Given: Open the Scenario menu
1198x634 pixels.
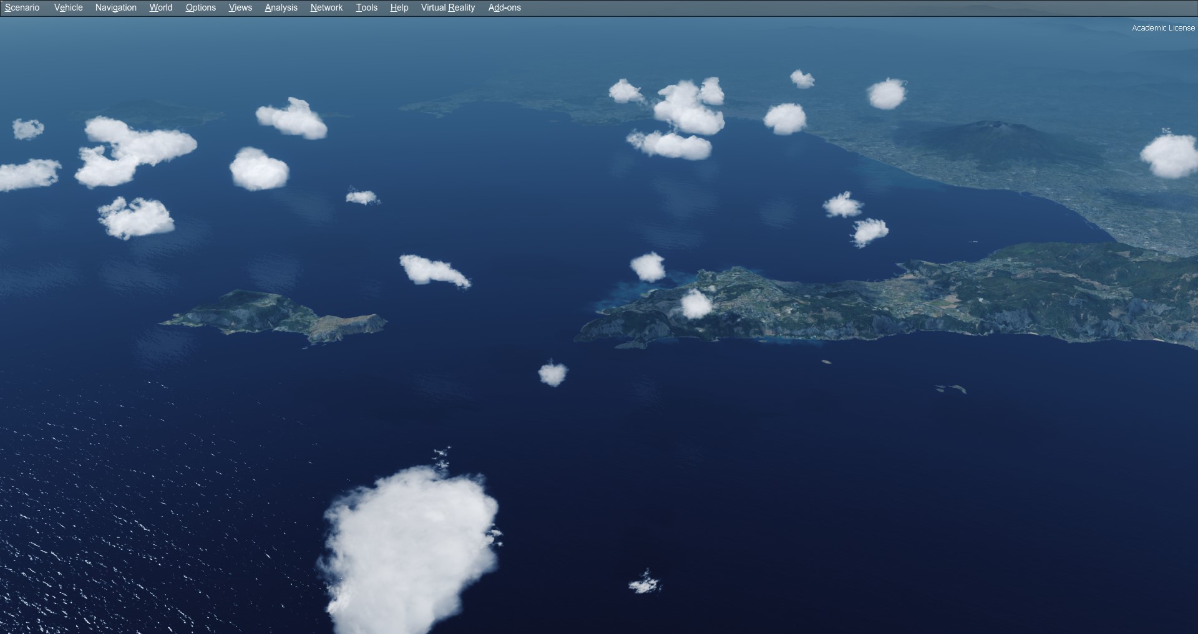Looking at the screenshot, I should 22,7.
